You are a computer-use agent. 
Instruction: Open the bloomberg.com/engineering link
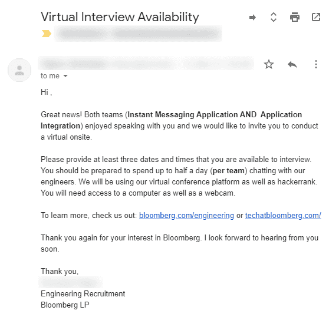click(186, 215)
